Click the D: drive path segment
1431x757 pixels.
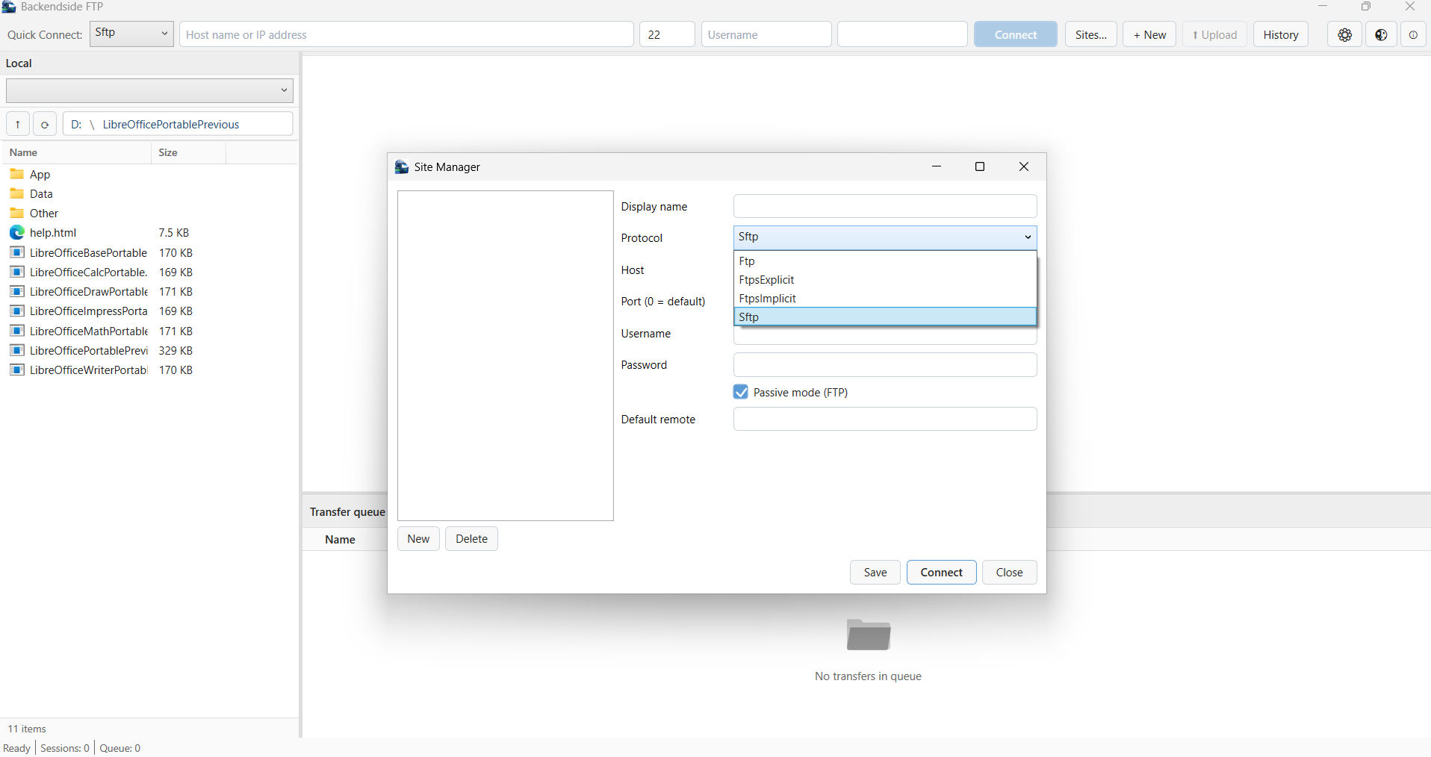[76, 124]
